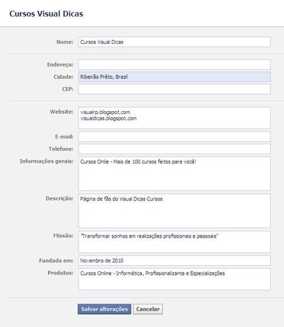Click the Cancelar button
This screenshot has width=284, height=327.
tap(148, 309)
